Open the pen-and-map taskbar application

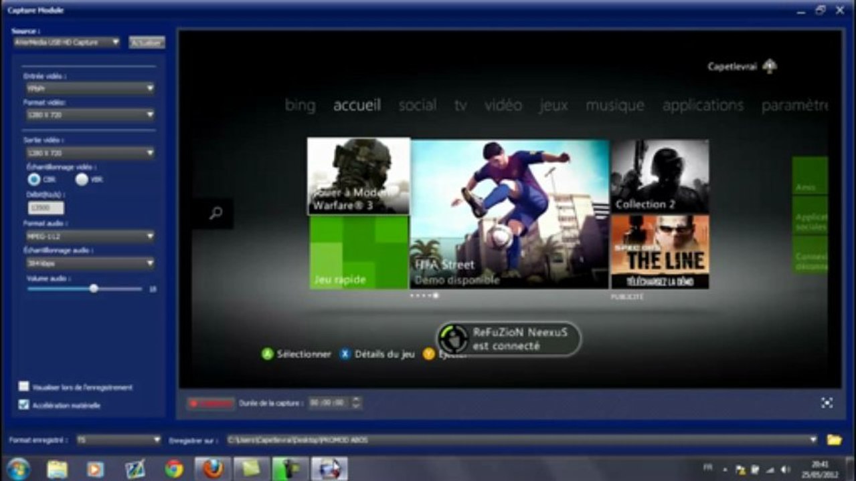pos(135,469)
